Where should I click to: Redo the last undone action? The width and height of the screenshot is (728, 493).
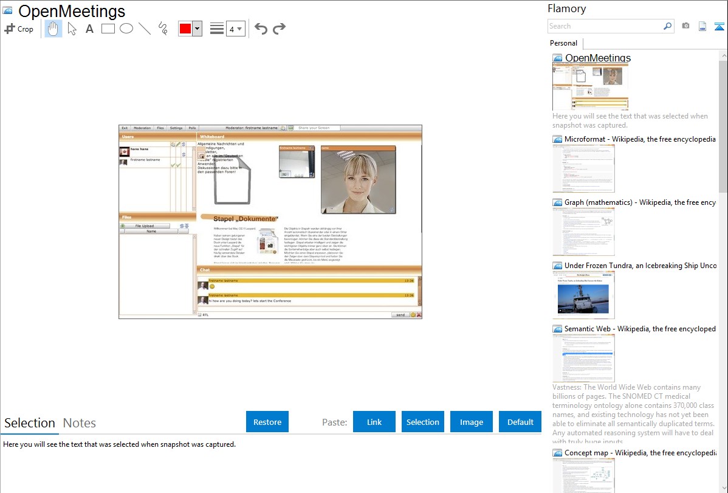click(x=279, y=29)
